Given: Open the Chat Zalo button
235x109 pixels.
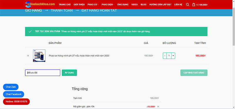Looking at the screenshot, I should coord(11,87).
